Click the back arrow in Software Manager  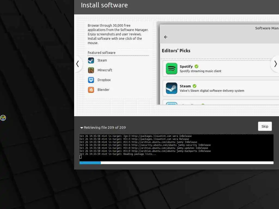coord(166,37)
